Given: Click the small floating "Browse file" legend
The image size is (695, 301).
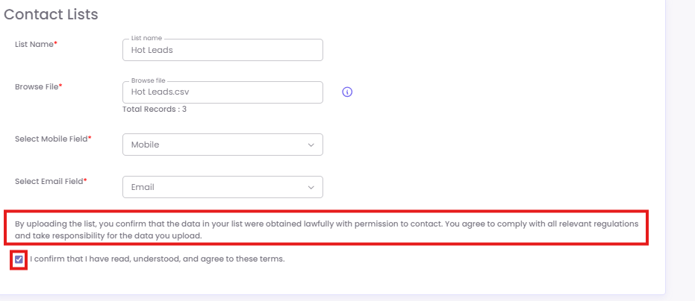Looking at the screenshot, I should [x=149, y=80].
